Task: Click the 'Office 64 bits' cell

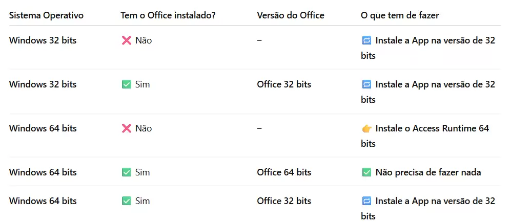Action: [284, 172]
